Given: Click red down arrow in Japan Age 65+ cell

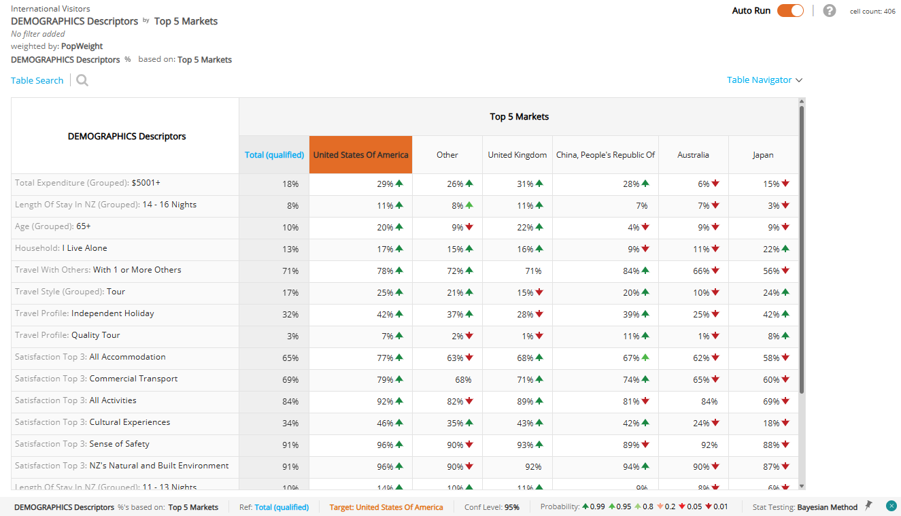Looking at the screenshot, I should [785, 227].
